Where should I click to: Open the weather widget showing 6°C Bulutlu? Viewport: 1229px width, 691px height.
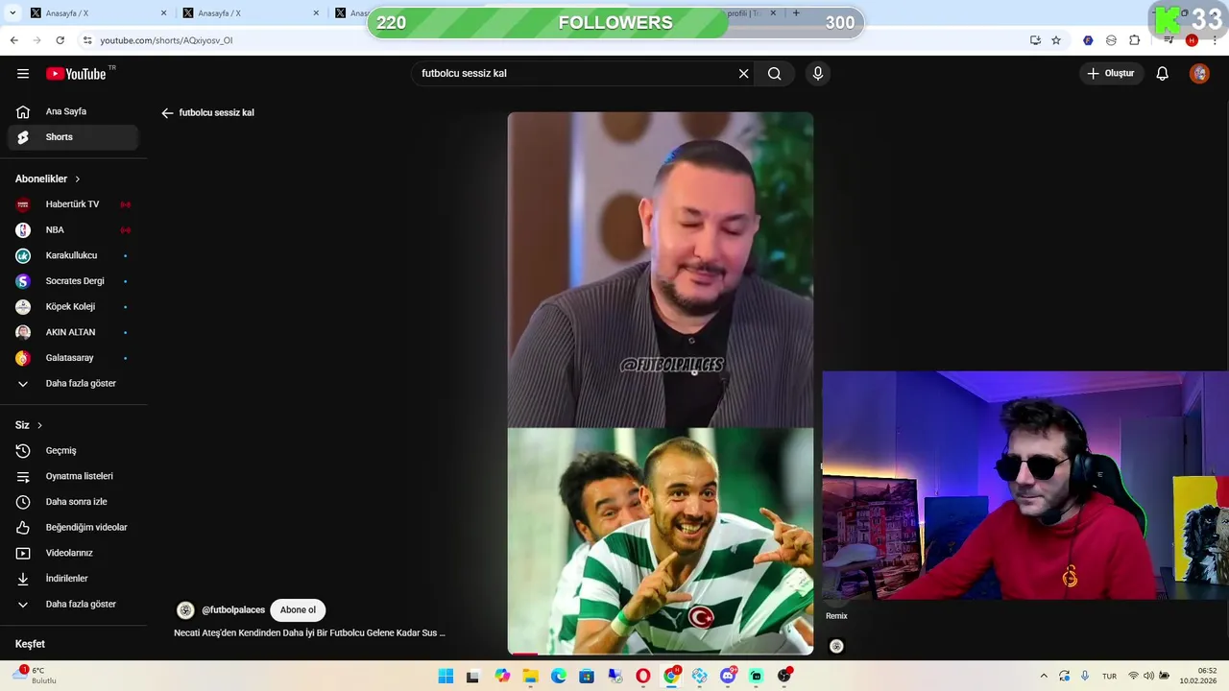tap(36, 676)
